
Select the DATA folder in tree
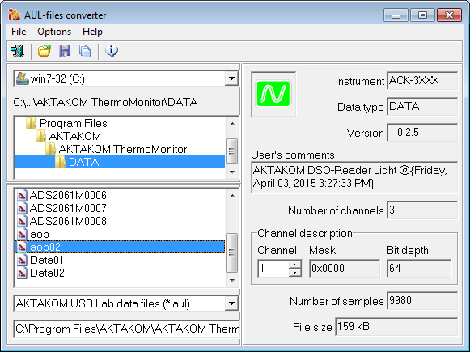point(120,162)
